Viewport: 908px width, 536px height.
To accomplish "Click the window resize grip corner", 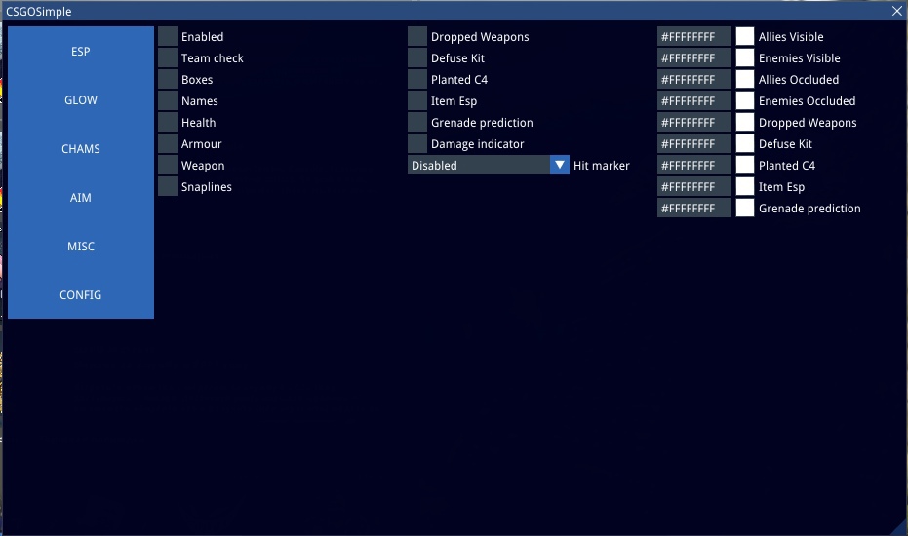I will (x=900, y=528).
